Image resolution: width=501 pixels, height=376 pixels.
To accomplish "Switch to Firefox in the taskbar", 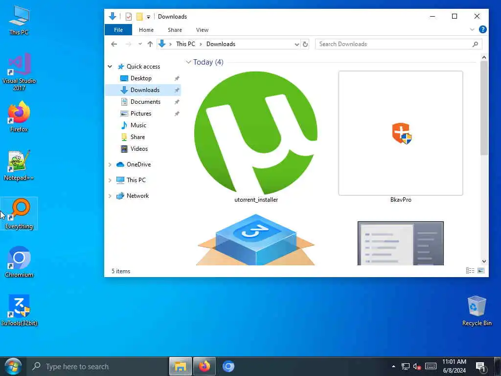I will (x=205, y=366).
